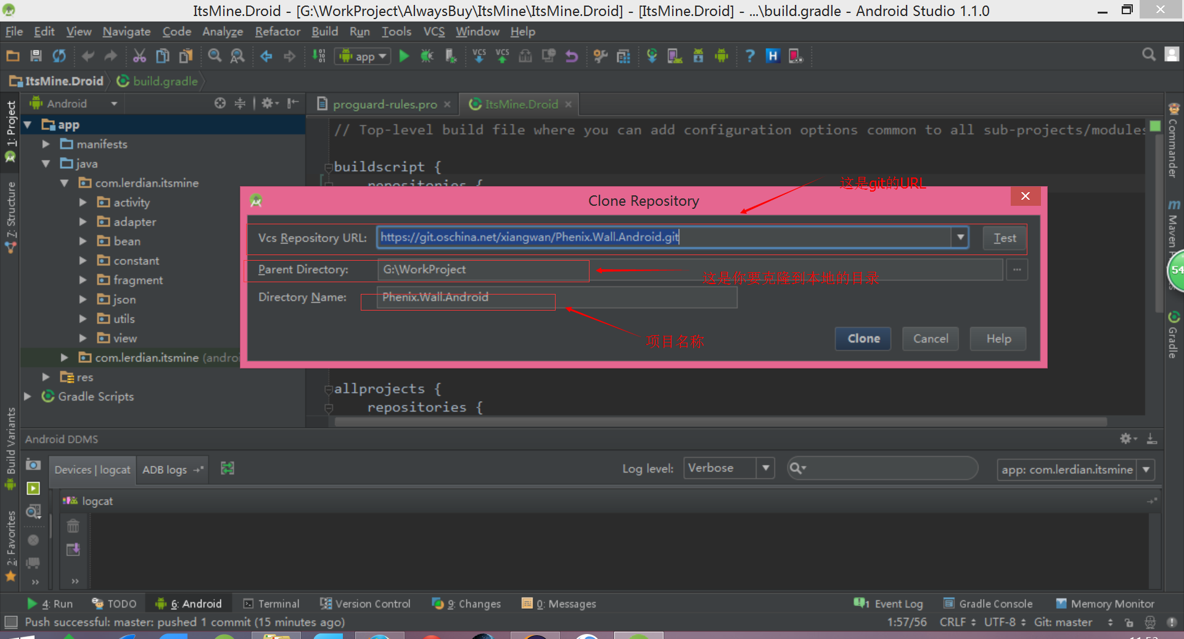Click the Sync Project with Gradle icon
This screenshot has width=1184, height=639.
click(652, 56)
